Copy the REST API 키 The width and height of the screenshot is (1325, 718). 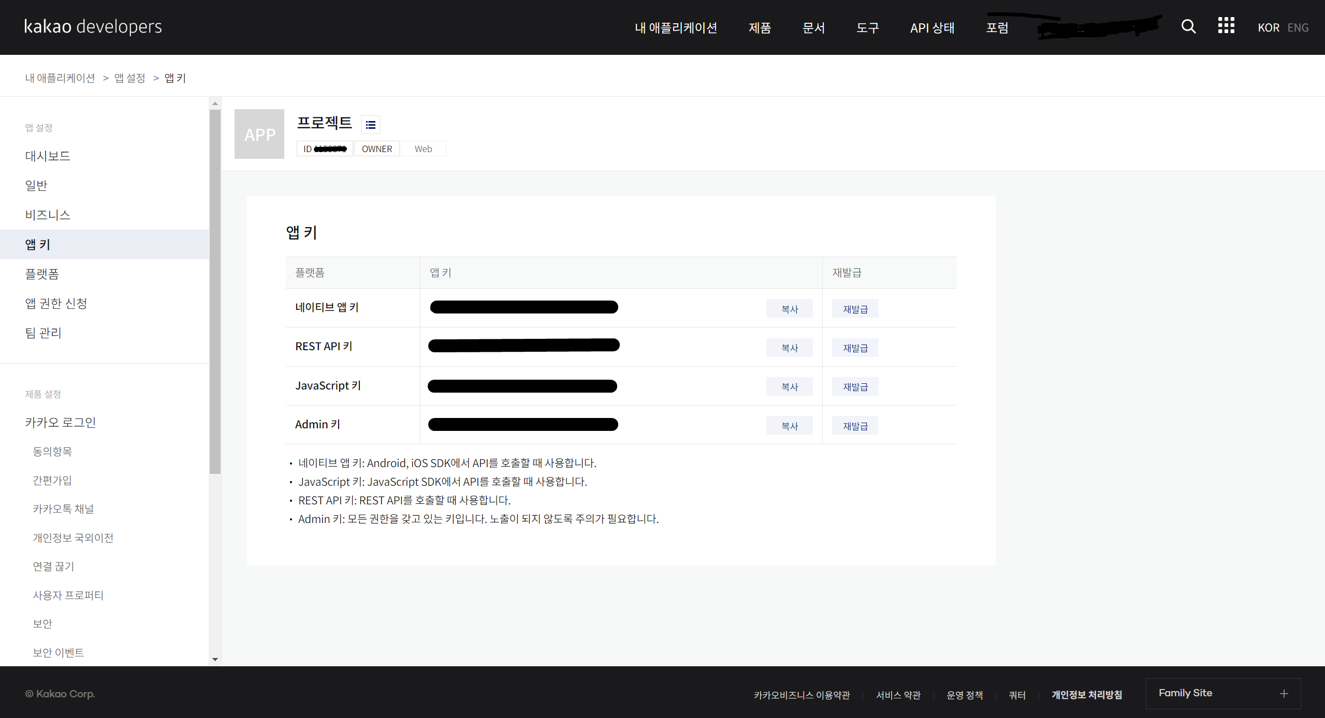point(789,348)
